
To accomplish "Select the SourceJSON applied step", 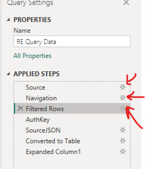I will click(72, 130).
